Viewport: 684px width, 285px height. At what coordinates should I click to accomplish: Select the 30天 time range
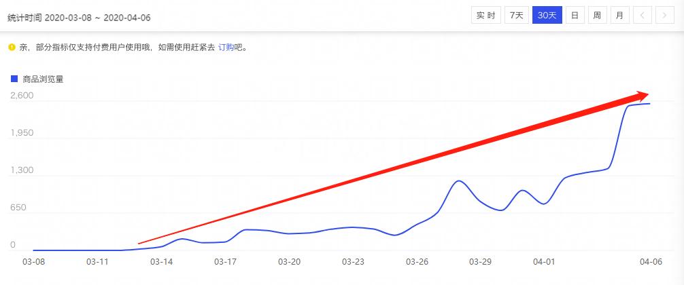tap(546, 15)
